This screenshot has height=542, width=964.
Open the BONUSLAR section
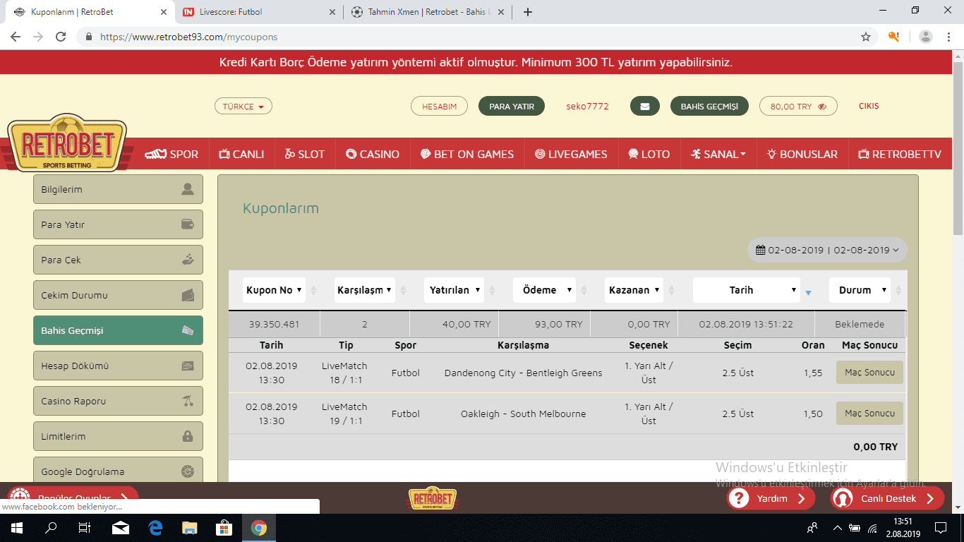[802, 154]
